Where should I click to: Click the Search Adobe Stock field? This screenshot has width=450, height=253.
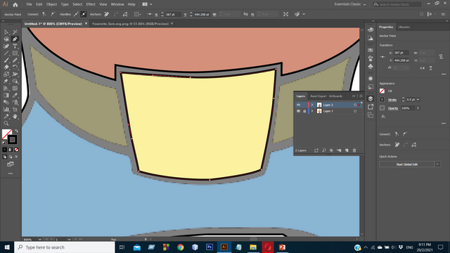pyautogui.click(x=397, y=4)
